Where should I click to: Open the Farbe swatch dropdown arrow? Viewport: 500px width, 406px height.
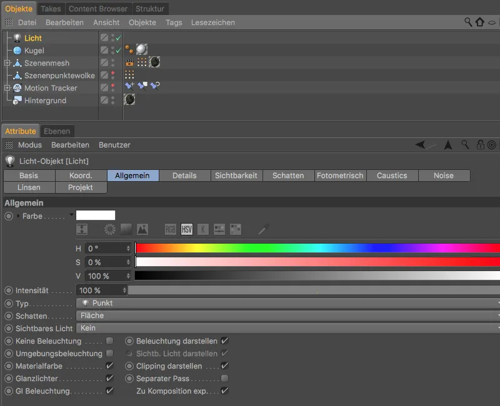tap(71, 214)
